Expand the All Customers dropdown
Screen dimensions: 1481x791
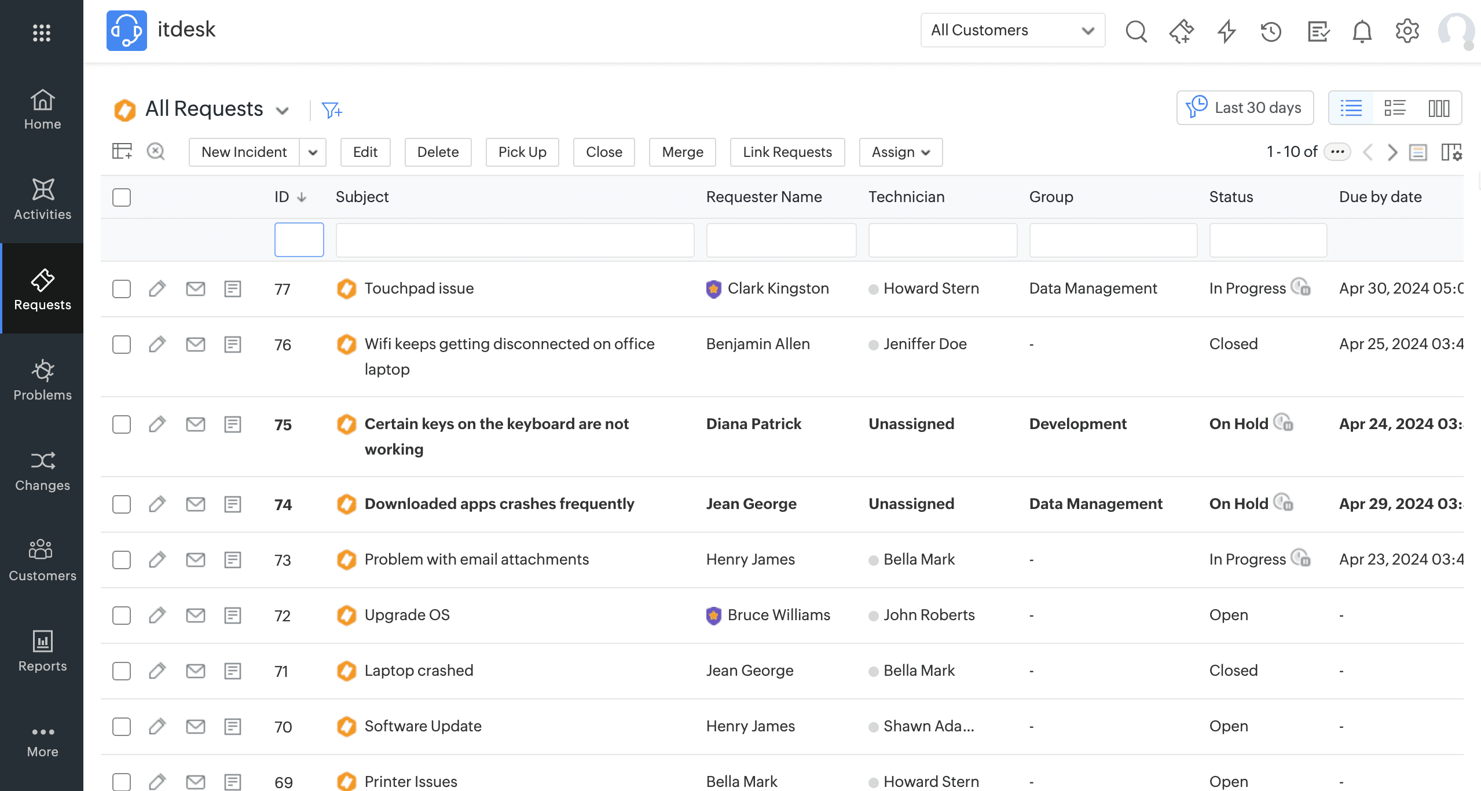point(1013,30)
